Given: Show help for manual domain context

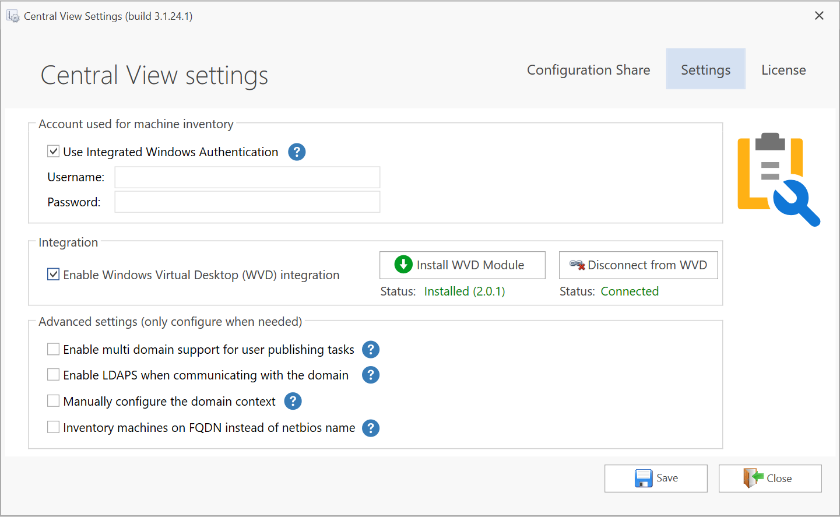Looking at the screenshot, I should tap(293, 402).
